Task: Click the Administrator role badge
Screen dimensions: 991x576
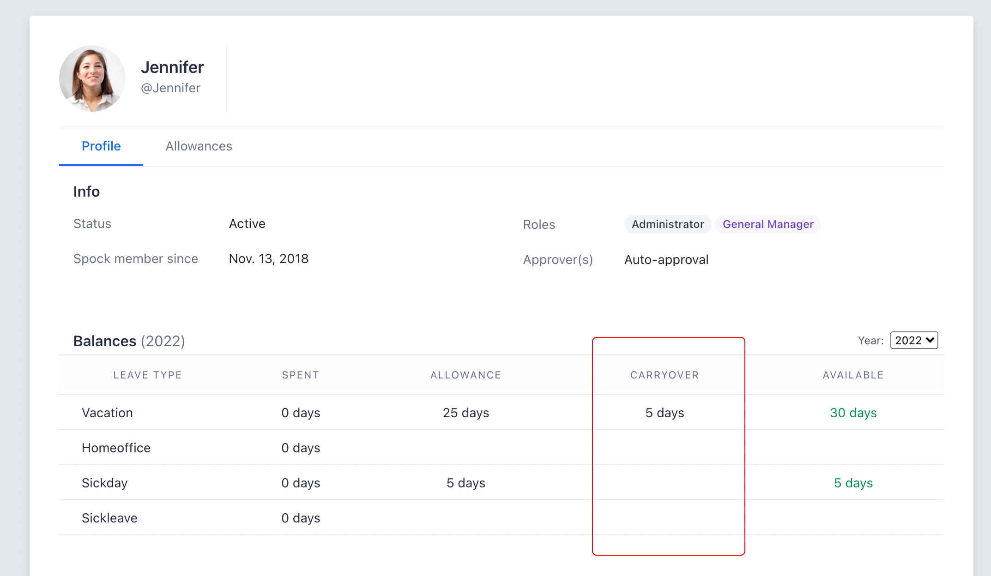Action: [x=667, y=224]
